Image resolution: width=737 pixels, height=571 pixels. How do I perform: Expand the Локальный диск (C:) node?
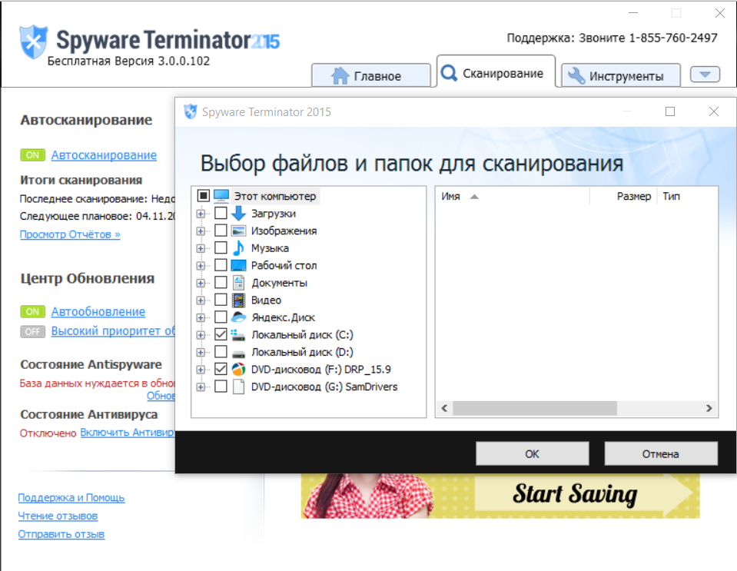click(x=201, y=335)
